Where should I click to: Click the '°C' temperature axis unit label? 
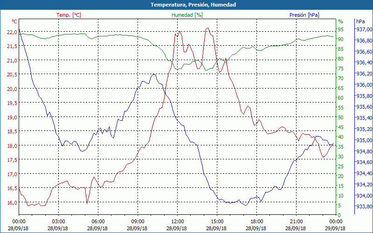(x=14, y=21)
